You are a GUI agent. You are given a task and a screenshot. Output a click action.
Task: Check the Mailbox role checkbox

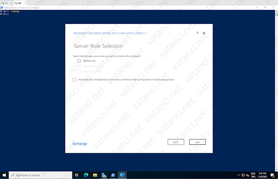[79, 61]
